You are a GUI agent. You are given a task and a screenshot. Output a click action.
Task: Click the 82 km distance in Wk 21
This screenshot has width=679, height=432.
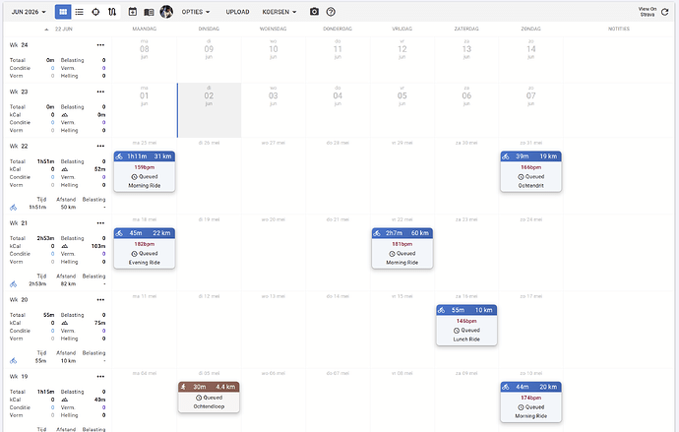[x=68, y=284]
